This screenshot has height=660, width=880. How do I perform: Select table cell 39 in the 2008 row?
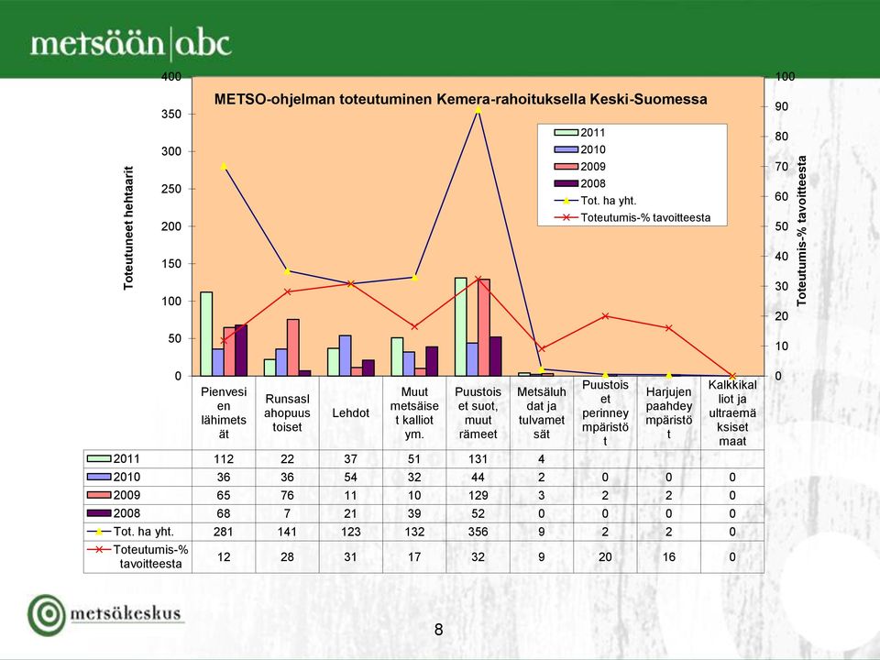pos(414,513)
